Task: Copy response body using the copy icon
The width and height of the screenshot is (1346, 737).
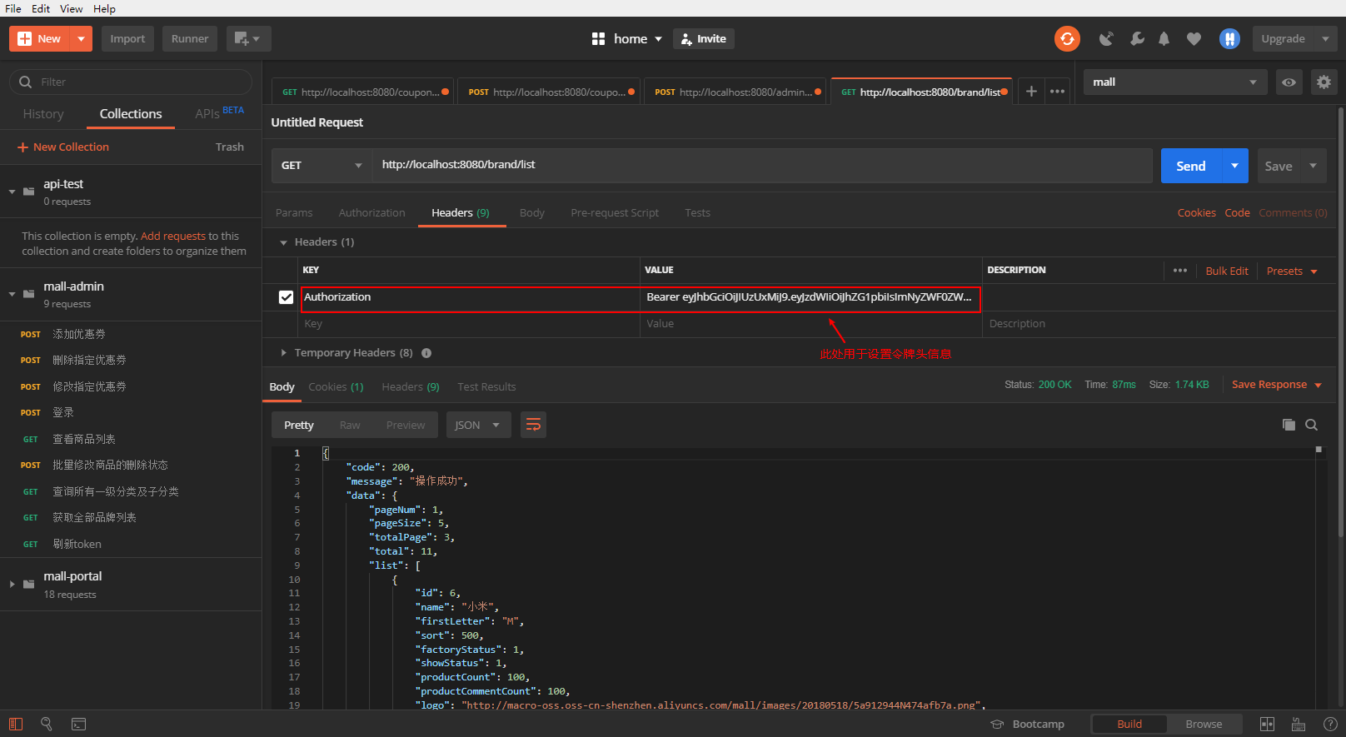Action: [x=1289, y=425]
